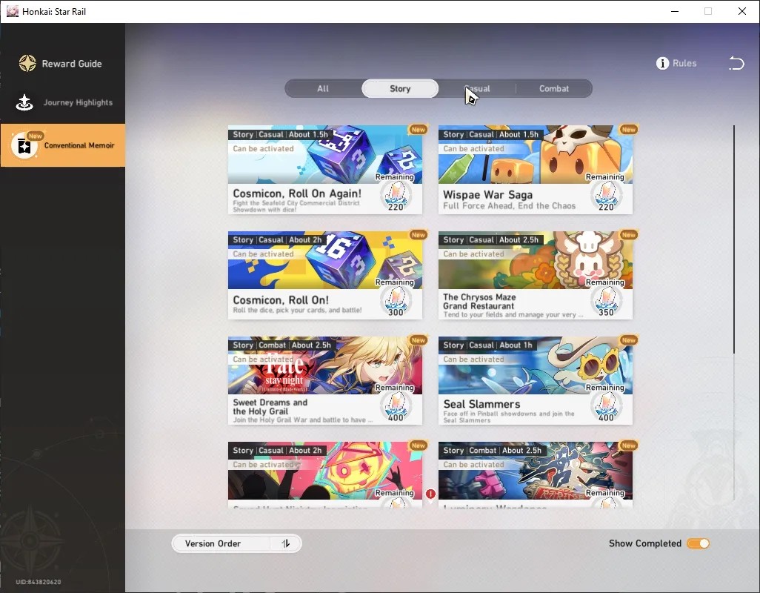The image size is (760, 593).
Task: Click the Cosmicon, Roll On! 300 reward icon
Action: (396, 302)
